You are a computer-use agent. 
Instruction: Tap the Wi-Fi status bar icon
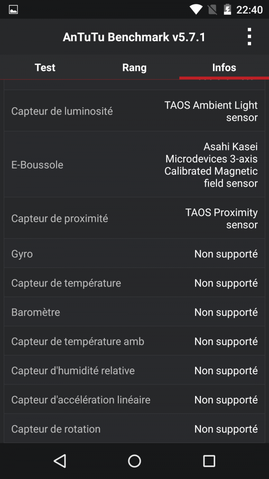(196, 9)
